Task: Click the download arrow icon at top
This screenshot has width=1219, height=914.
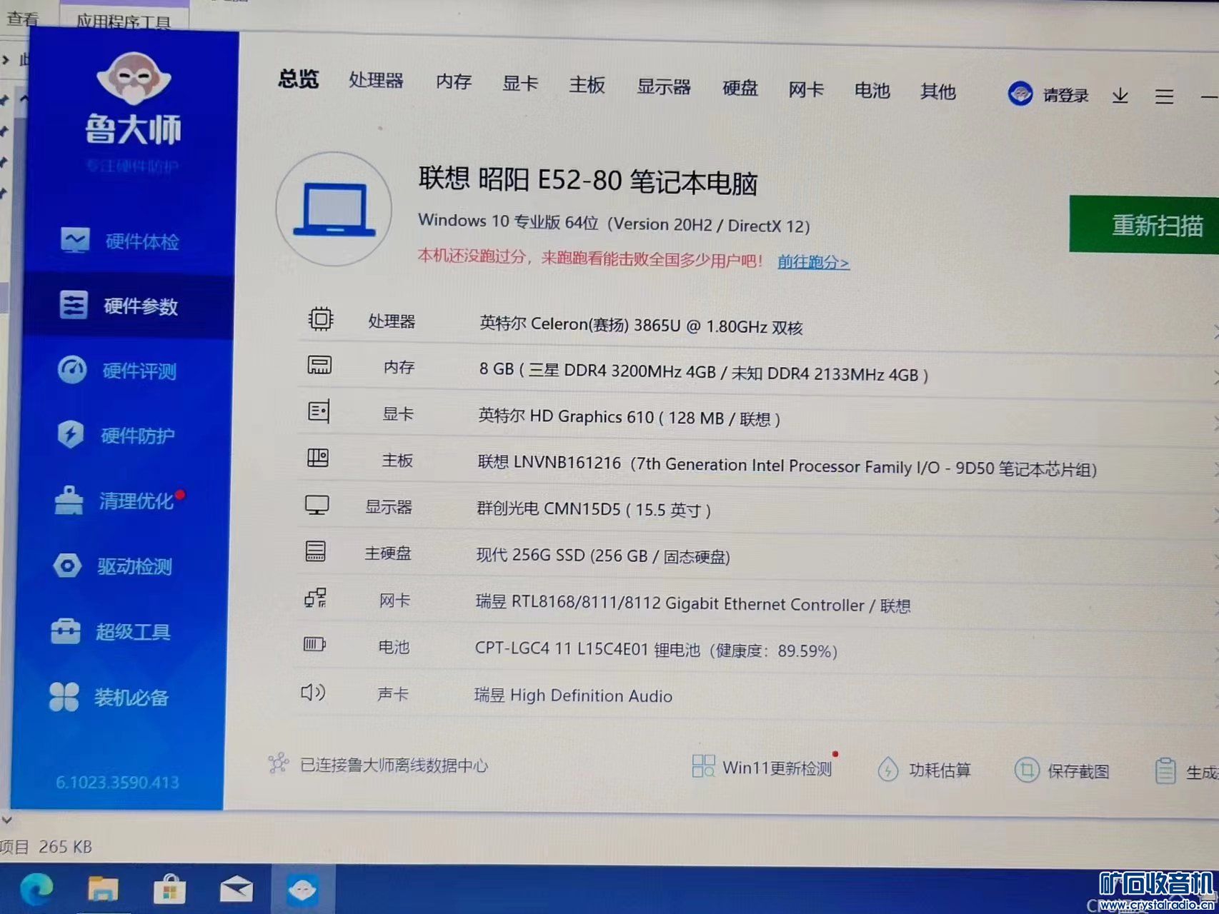Action: tap(1120, 95)
